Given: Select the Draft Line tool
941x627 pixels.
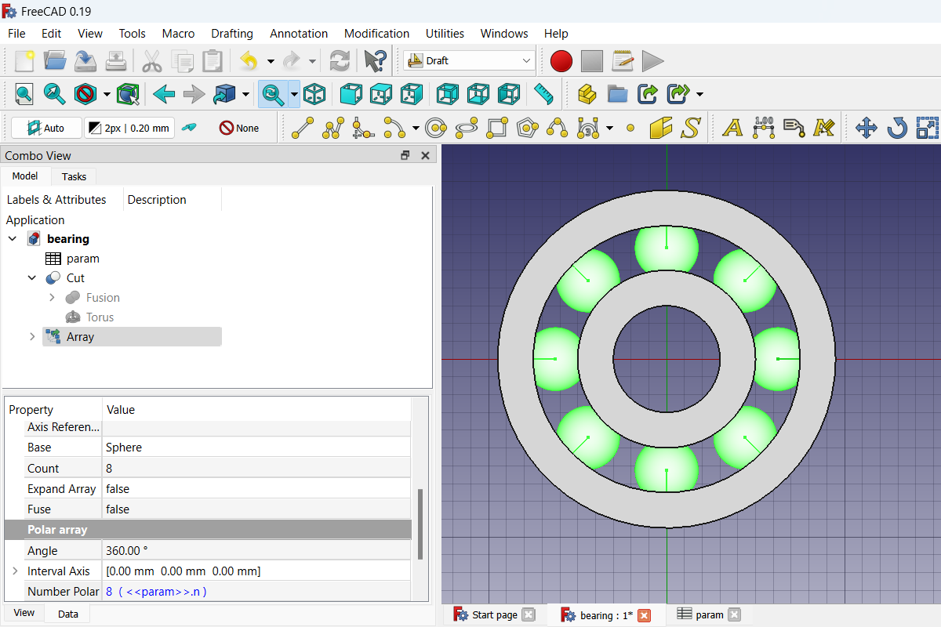Looking at the screenshot, I should pos(303,128).
